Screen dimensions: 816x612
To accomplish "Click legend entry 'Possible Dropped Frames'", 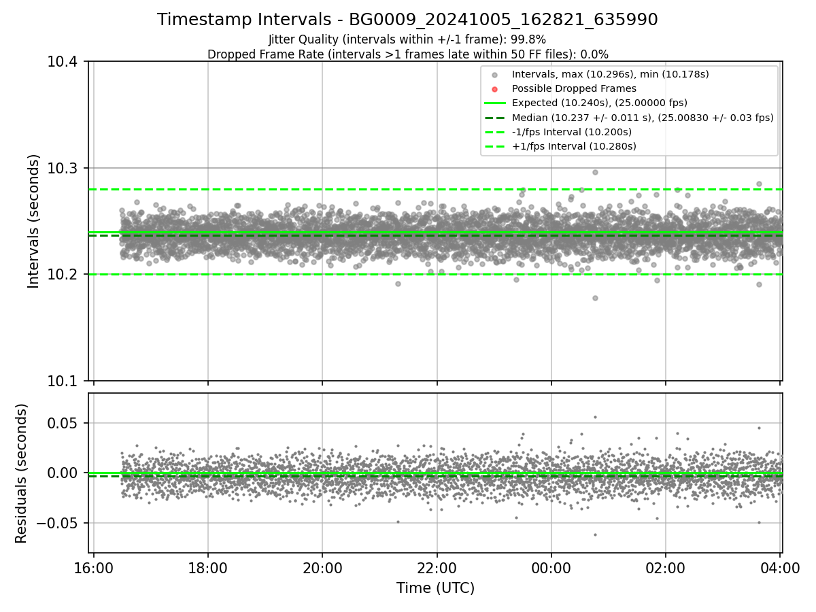I will (x=574, y=88).
